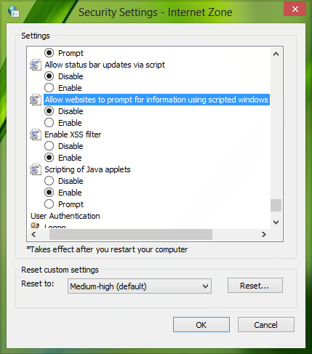Screen dimensions: 312x354
Task: Click the script icon beside Scripting of Java applets
Action: click(x=36, y=169)
